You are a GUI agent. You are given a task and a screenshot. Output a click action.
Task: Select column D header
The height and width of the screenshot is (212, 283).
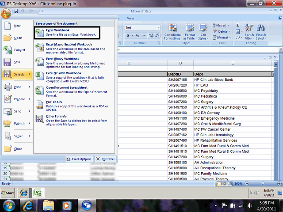180,63
